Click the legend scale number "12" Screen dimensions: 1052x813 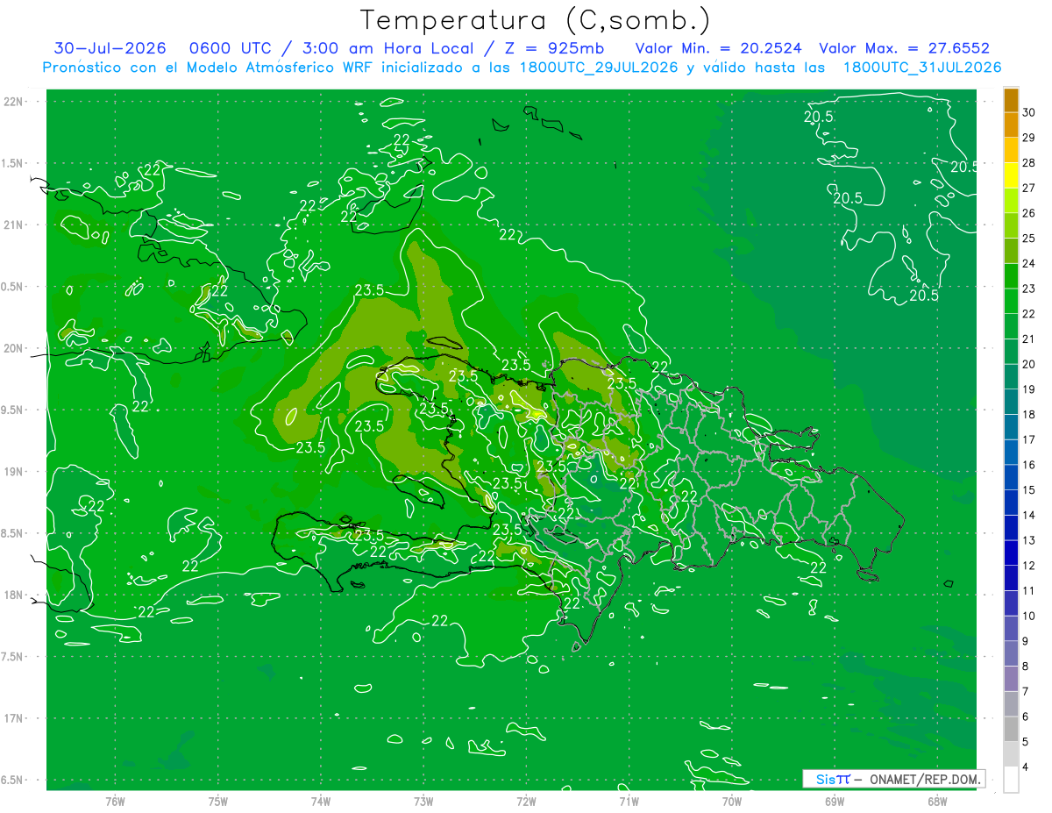(x=1029, y=566)
